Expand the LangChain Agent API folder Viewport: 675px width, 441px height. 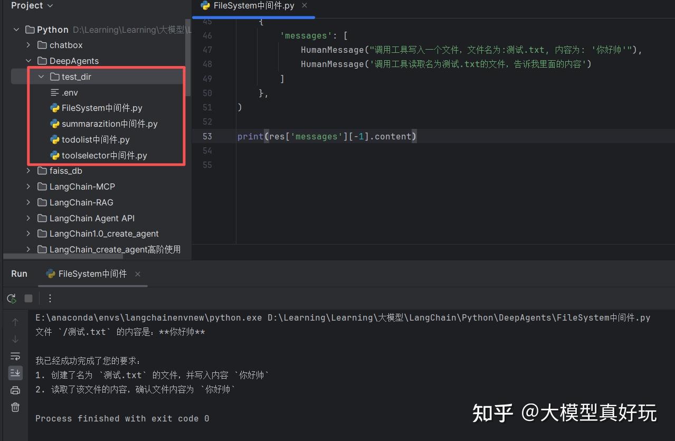pyautogui.click(x=29, y=218)
